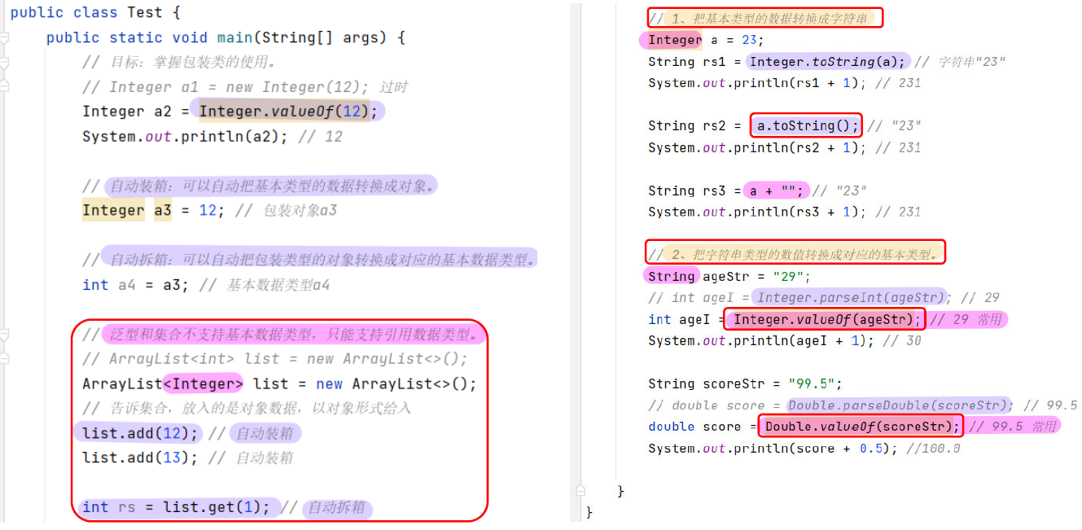Click 'a.toString();' expression

click(x=808, y=125)
